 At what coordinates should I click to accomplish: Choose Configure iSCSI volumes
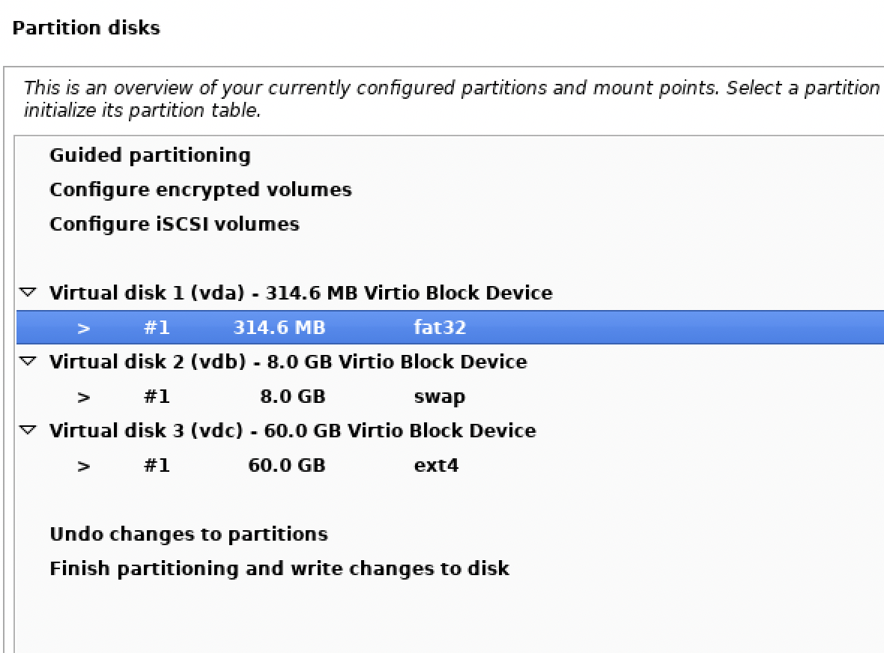pyautogui.click(x=174, y=225)
